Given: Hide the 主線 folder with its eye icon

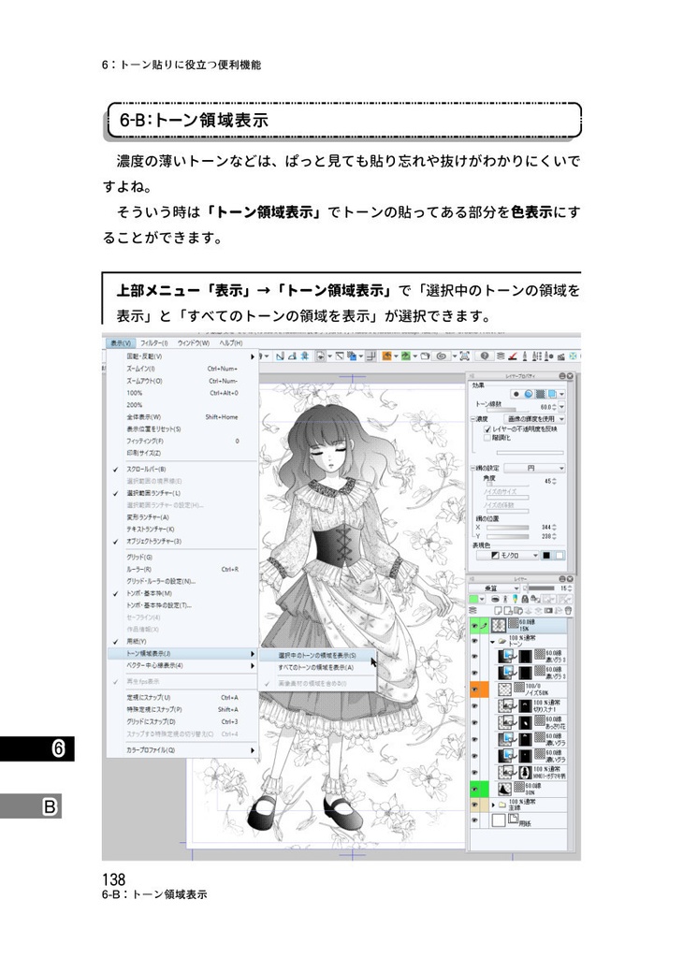Looking at the screenshot, I should [474, 805].
